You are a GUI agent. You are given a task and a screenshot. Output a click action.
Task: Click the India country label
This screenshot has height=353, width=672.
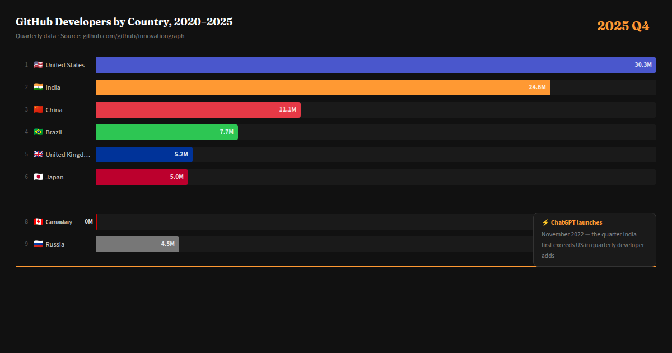[x=53, y=87]
